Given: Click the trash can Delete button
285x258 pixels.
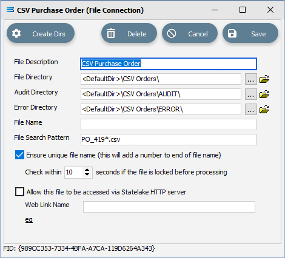Looking at the screenshot, I should pyautogui.click(x=129, y=33).
